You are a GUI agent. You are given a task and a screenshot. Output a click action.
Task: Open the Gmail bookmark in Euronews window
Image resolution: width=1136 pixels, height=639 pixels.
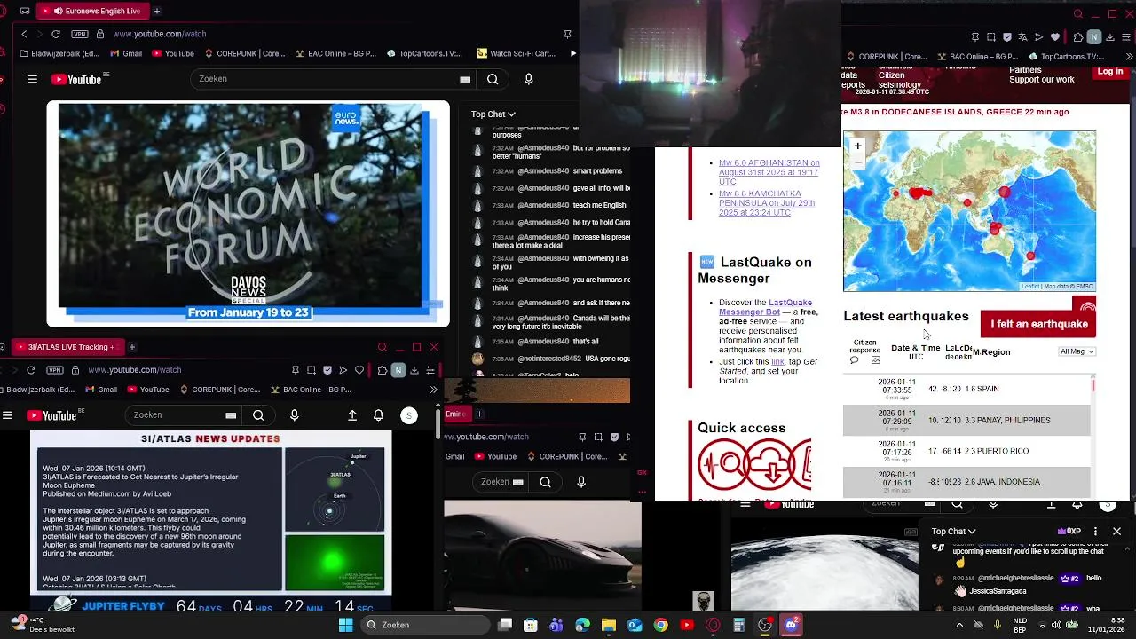[124, 53]
